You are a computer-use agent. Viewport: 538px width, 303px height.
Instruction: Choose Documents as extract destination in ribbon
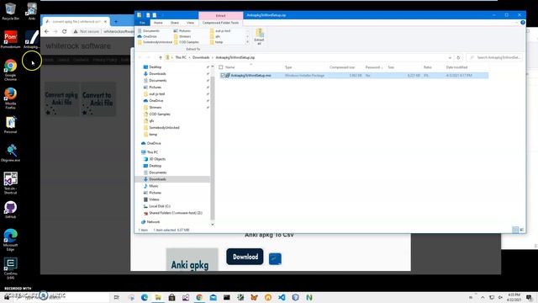point(150,31)
